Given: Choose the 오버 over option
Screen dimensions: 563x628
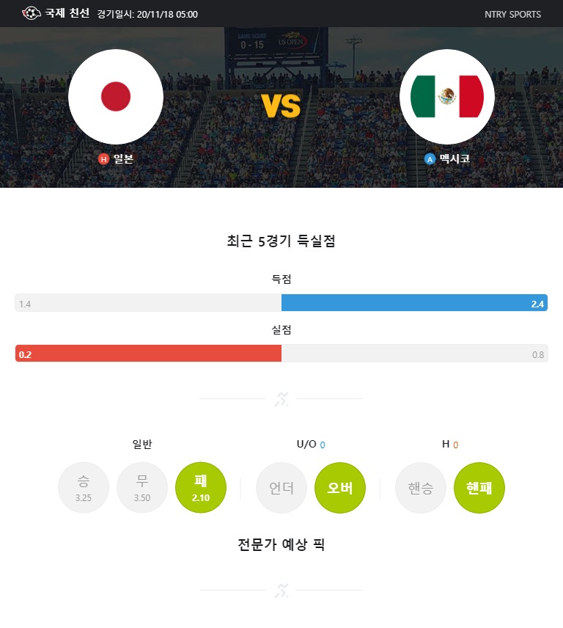Looking at the screenshot, I should (340, 488).
